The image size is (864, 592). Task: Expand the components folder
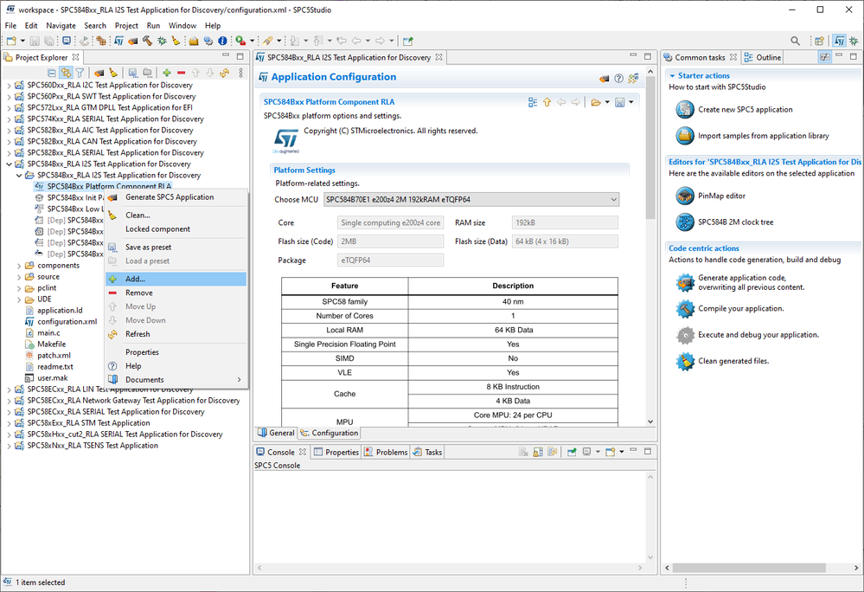coord(19,266)
